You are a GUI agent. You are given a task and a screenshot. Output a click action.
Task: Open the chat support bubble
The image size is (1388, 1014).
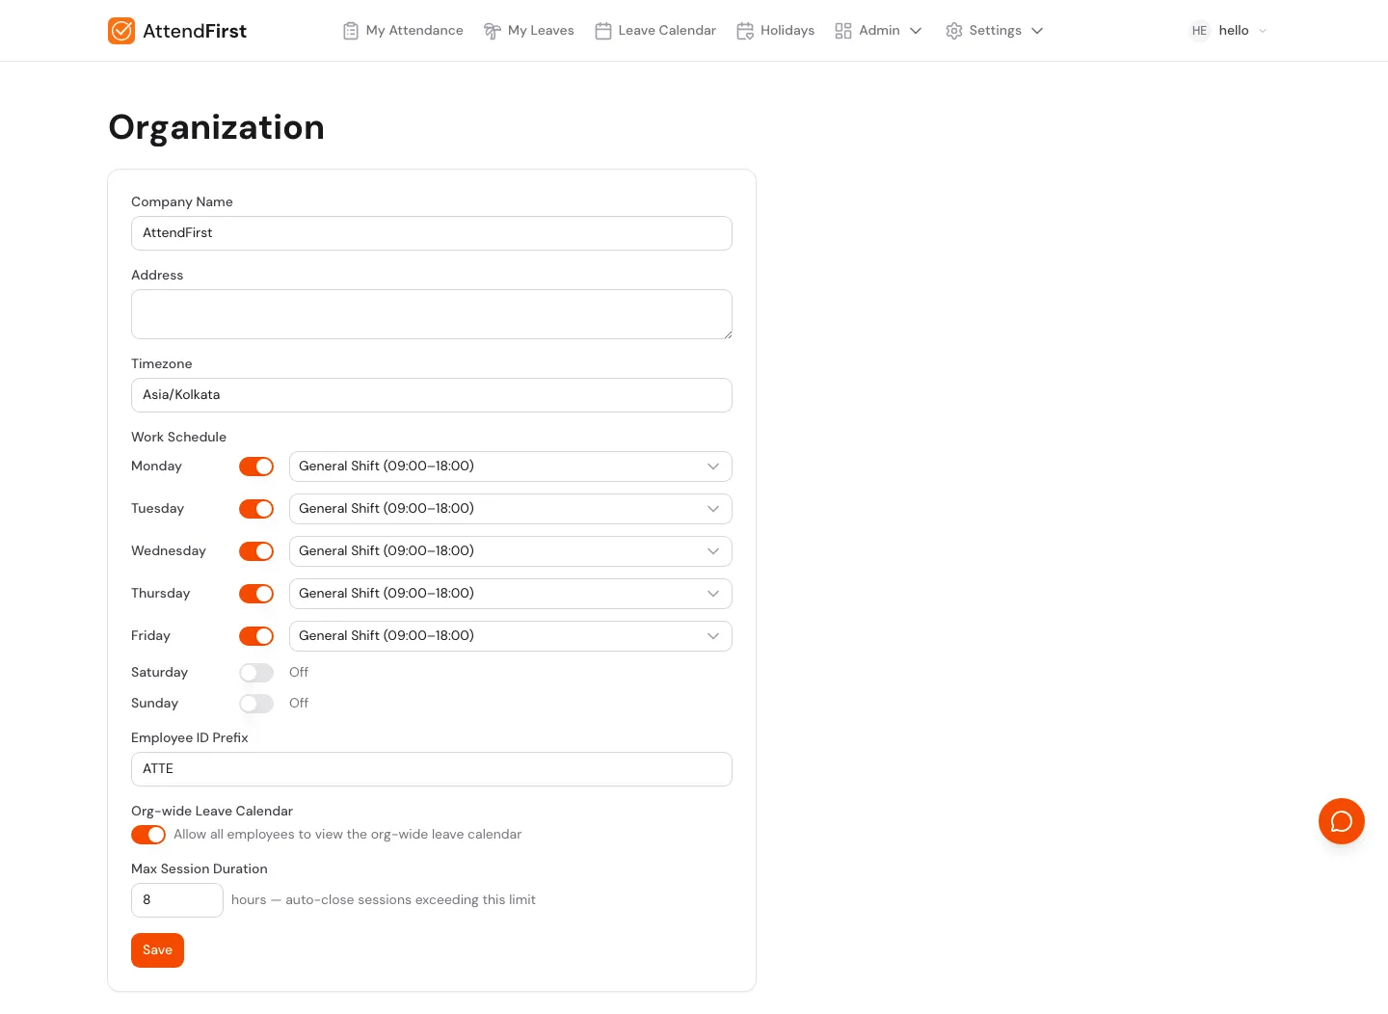click(x=1342, y=821)
